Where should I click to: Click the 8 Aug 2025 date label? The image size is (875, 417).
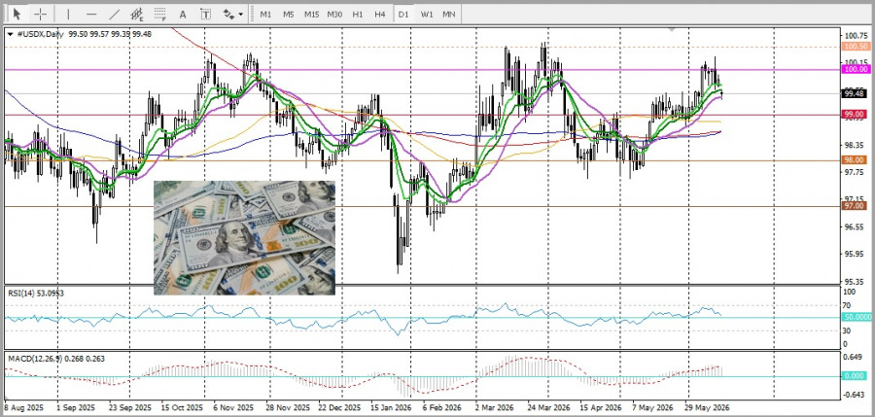(23, 407)
